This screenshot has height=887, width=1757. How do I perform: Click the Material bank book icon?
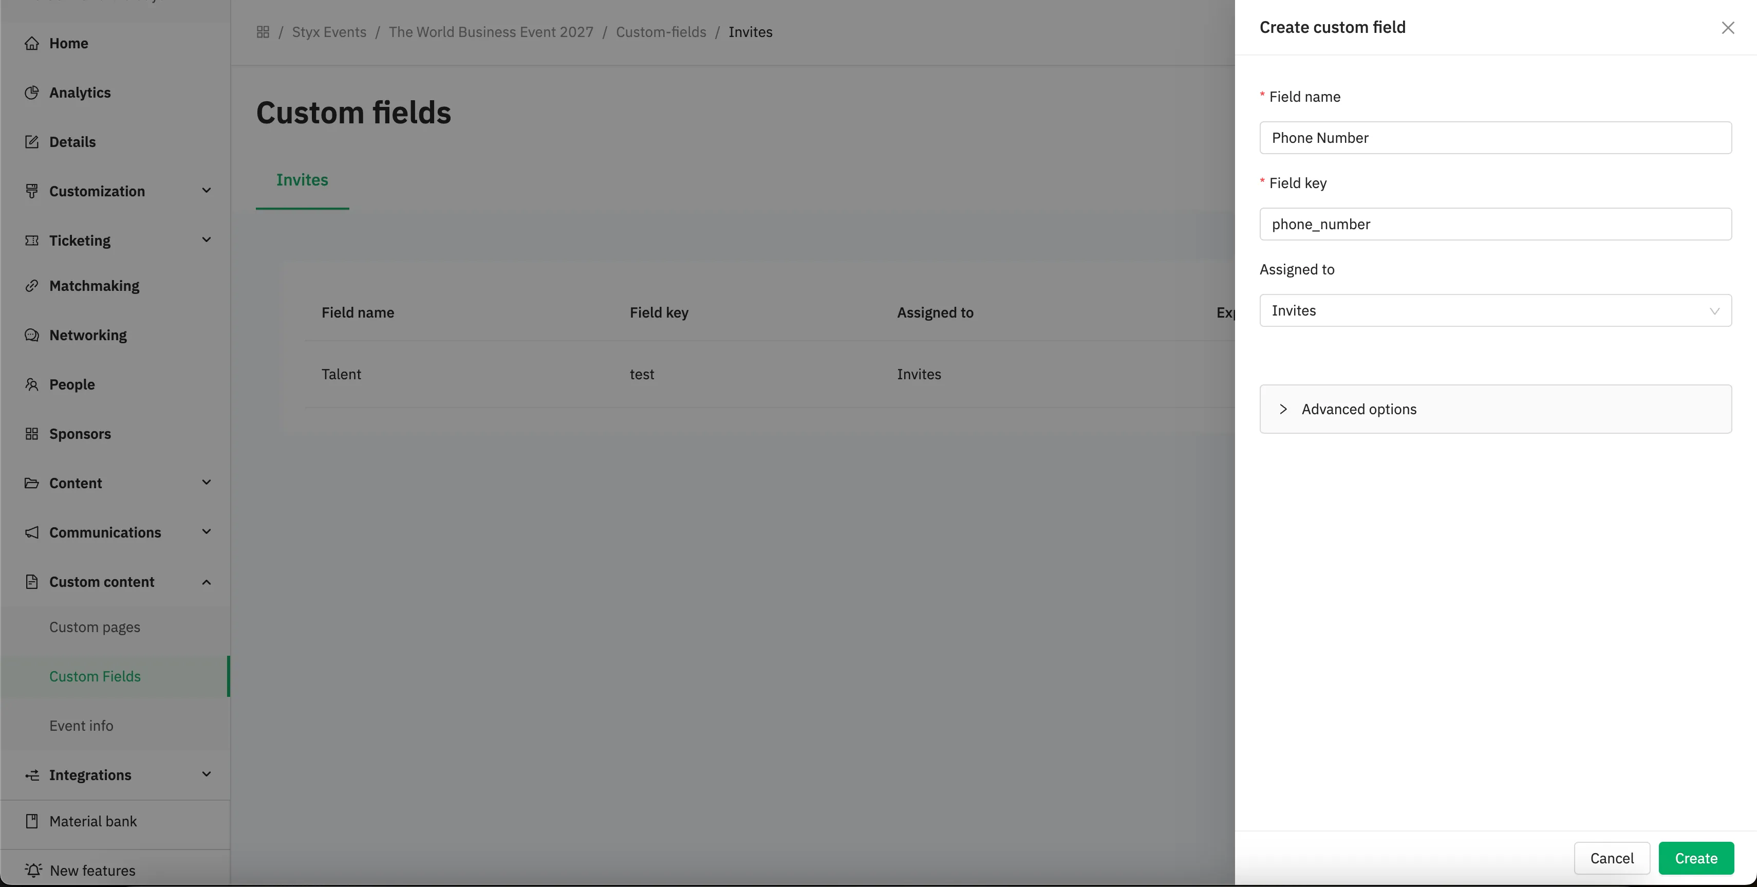click(31, 822)
